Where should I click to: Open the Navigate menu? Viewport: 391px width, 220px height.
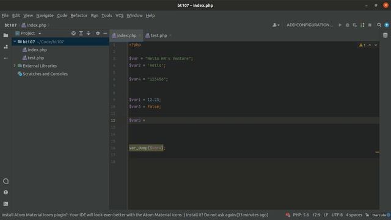coord(45,15)
